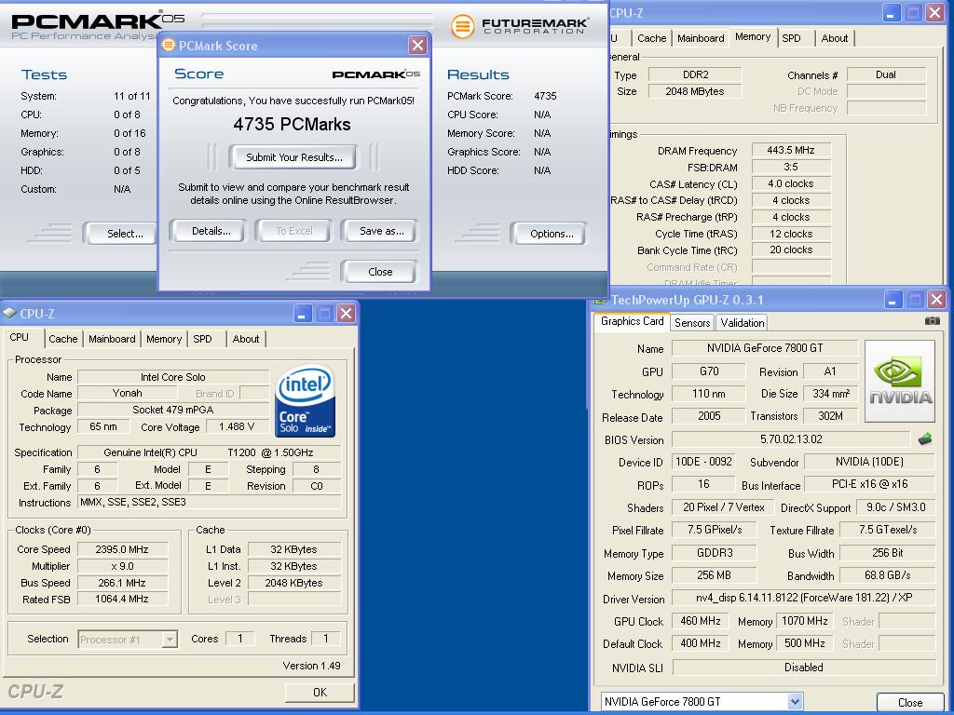Screen dimensions: 954x715
Task: Open PCMark Options button
Action: pos(552,234)
